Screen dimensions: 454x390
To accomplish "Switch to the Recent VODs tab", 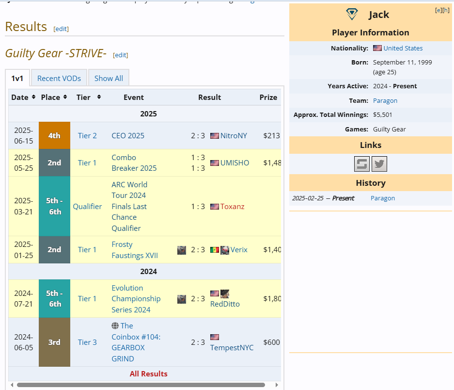I will pyautogui.click(x=59, y=78).
